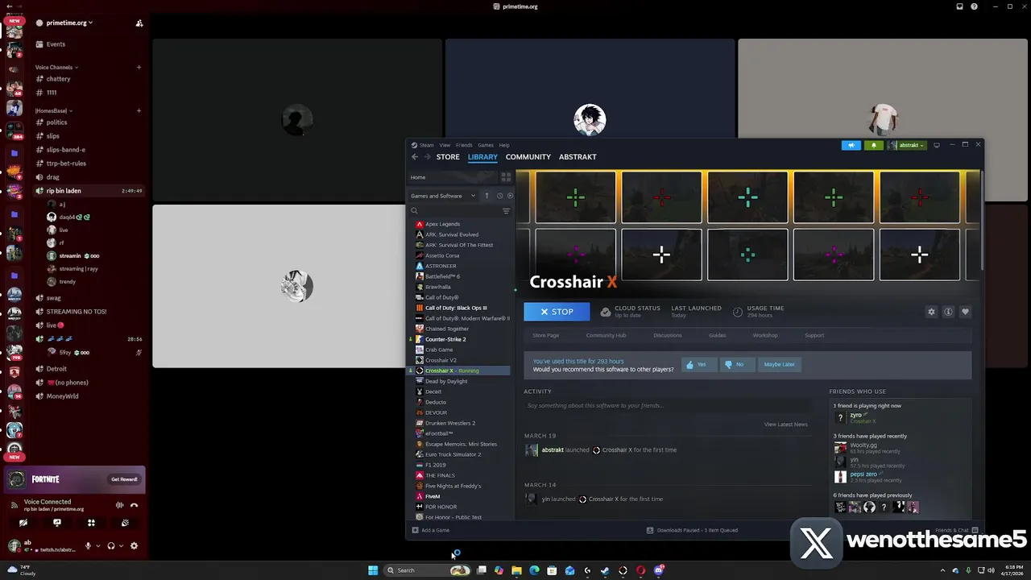Screen dimensions: 1031x580
Task: Mute microphone in Discord user panel
Action: [89, 545]
